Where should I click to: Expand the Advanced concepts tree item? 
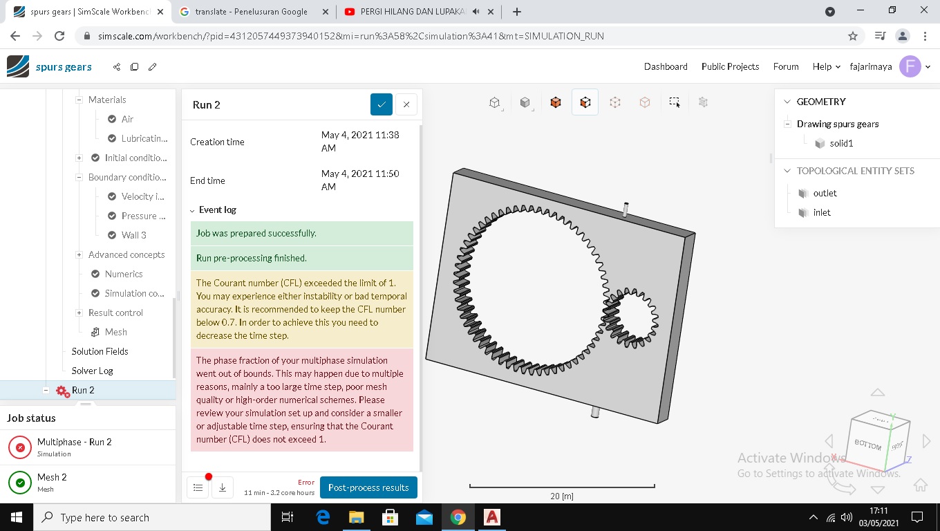coord(78,254)
